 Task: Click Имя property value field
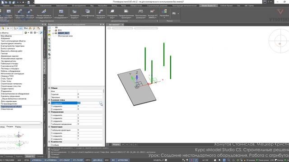[90, 91]
